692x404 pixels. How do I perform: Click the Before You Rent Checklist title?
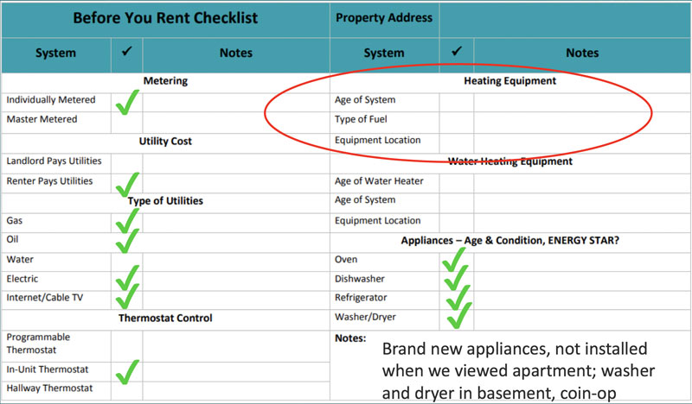pos(165,18)
